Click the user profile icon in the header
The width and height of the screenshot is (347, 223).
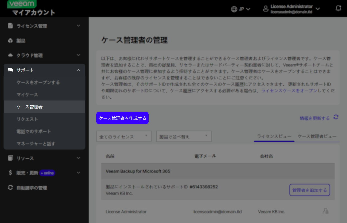(265, 8)
